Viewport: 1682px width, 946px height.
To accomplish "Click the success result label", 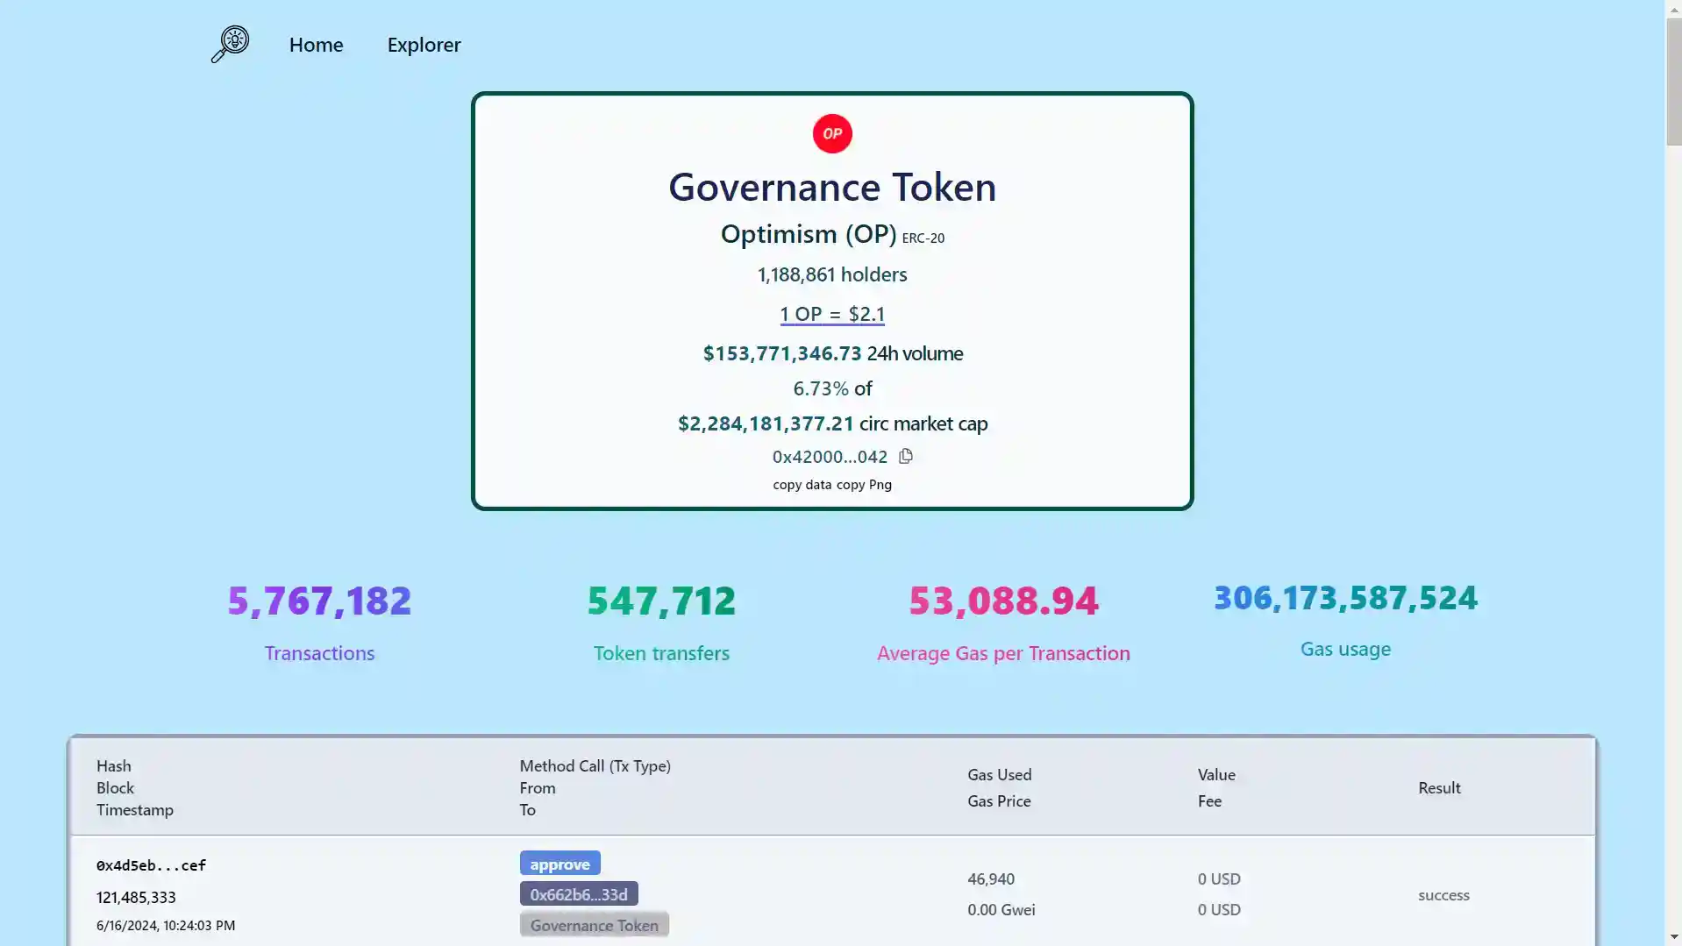I will click(1443, 895).
